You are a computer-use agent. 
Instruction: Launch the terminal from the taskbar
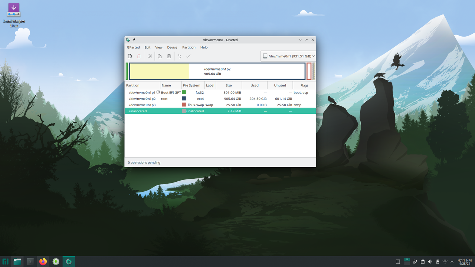(x=30, y=261)
